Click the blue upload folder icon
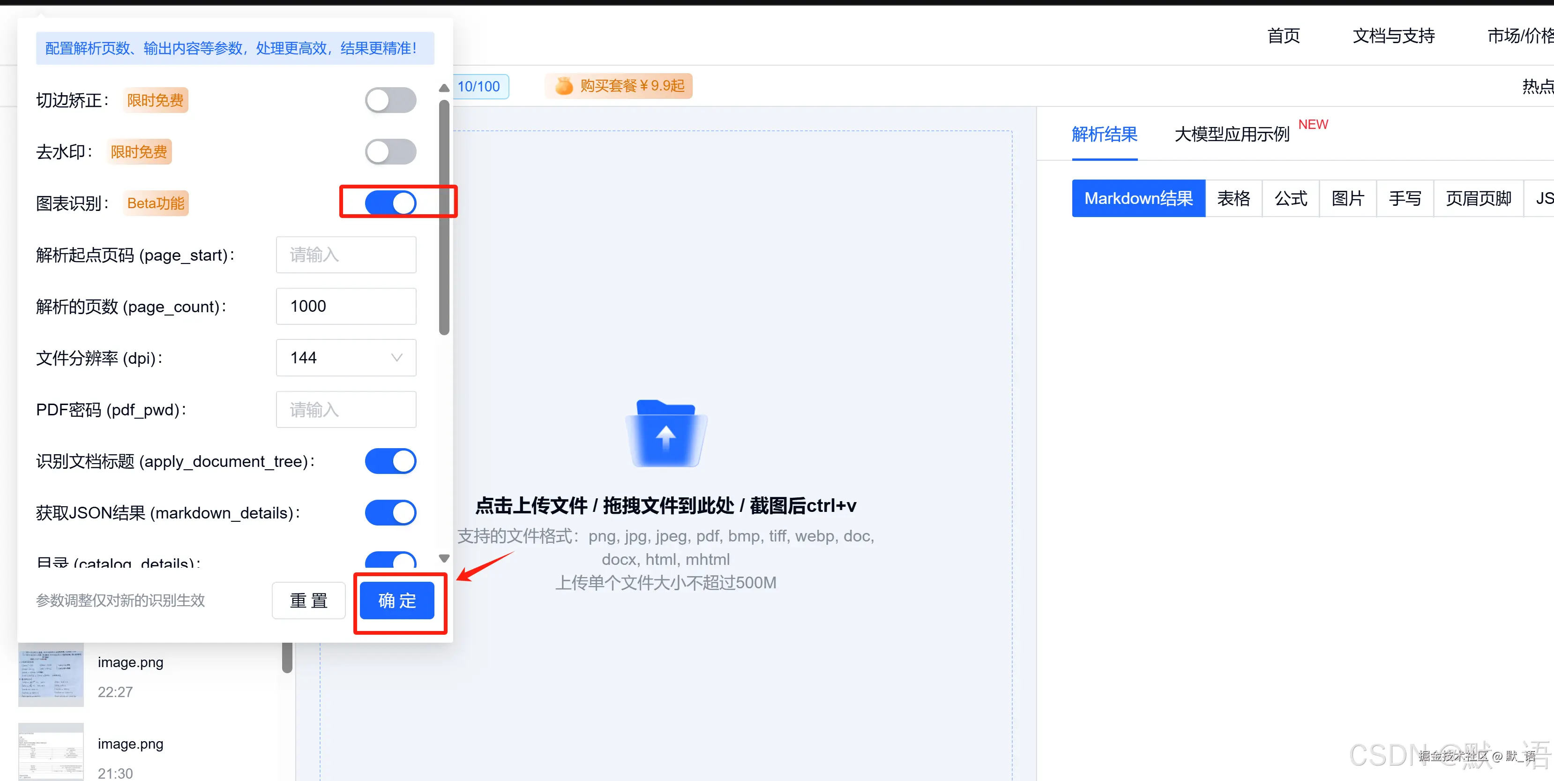This screenshot has height=781, width=1554. point(665,433)
